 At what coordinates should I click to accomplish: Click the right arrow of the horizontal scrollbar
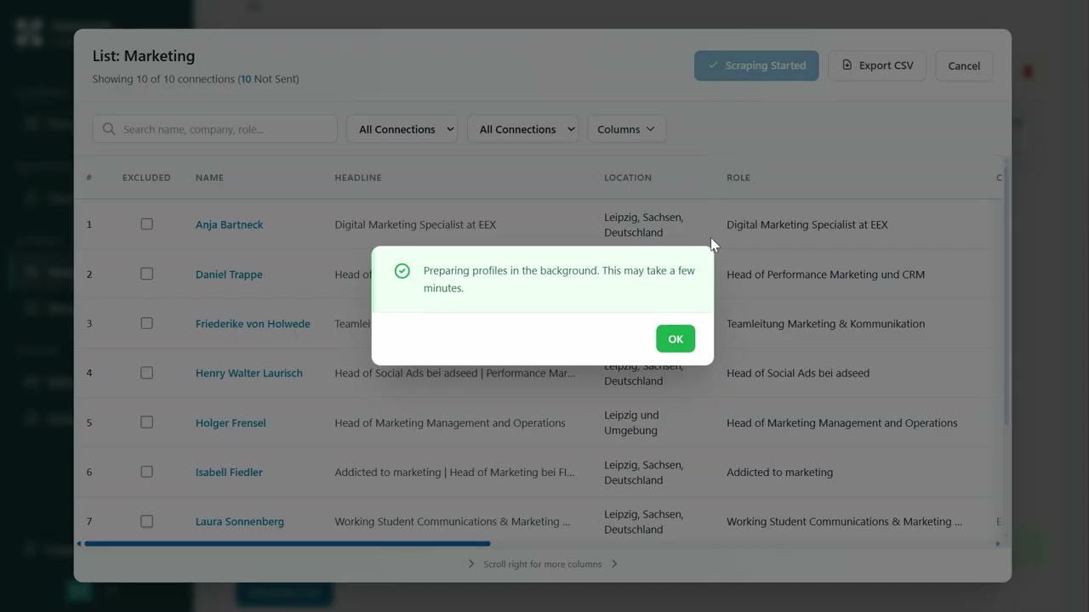(x=998, y=543)
